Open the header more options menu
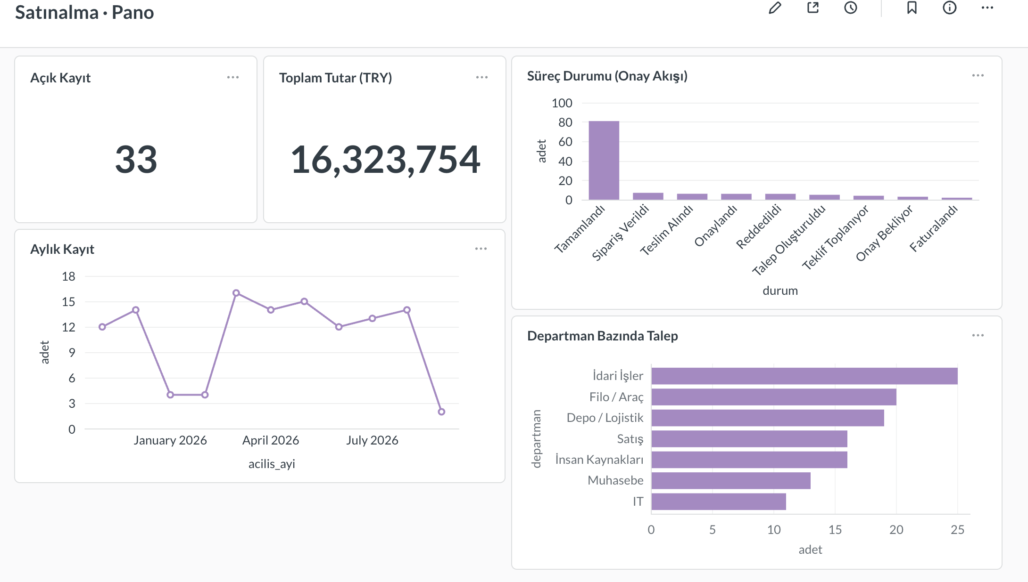1028x582 pixels. point(987,8)
